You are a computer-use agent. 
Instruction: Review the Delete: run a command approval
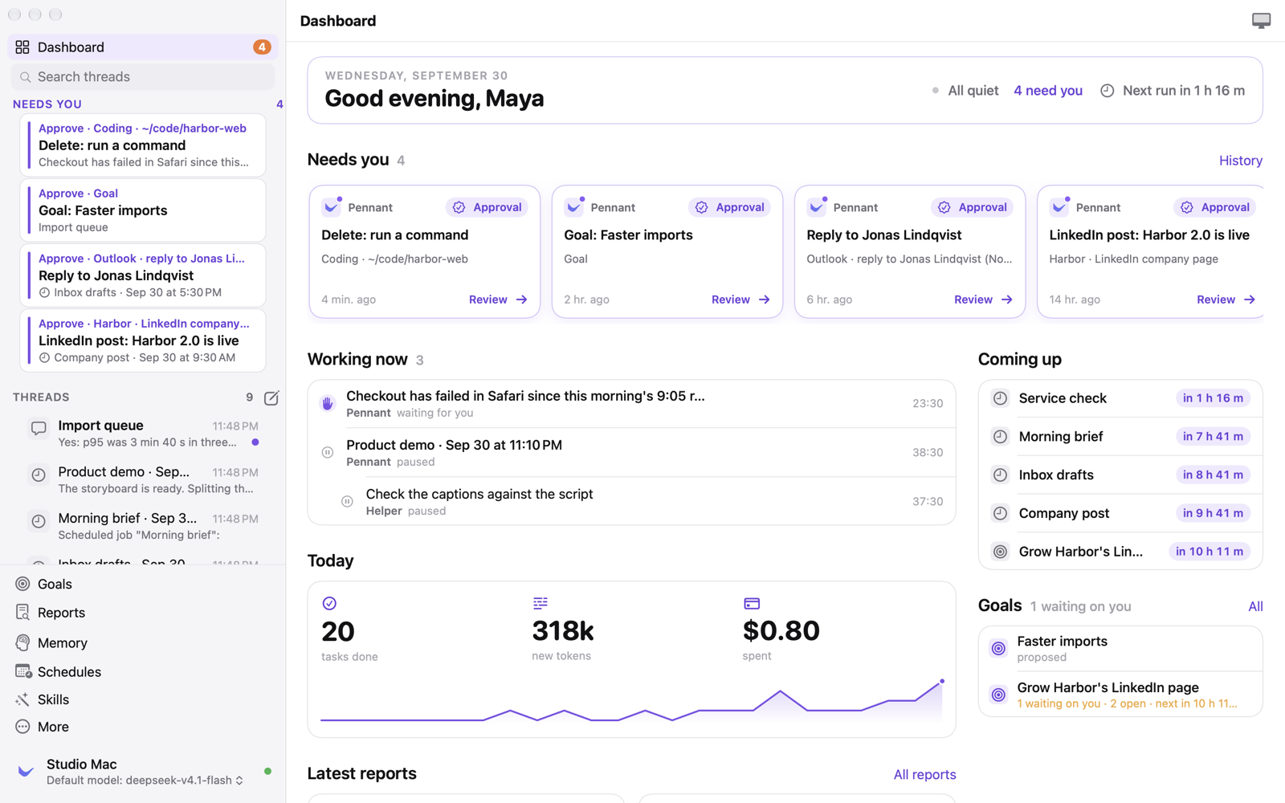[498, 300]
